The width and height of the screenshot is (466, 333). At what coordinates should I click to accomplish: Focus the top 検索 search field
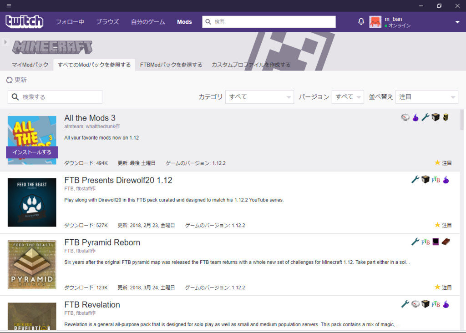[269, 22]
